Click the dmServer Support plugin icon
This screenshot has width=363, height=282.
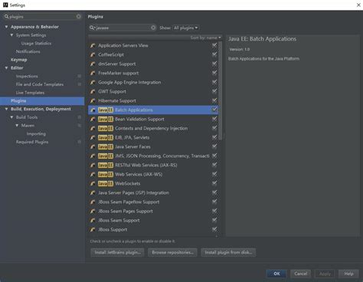(93, 64)
